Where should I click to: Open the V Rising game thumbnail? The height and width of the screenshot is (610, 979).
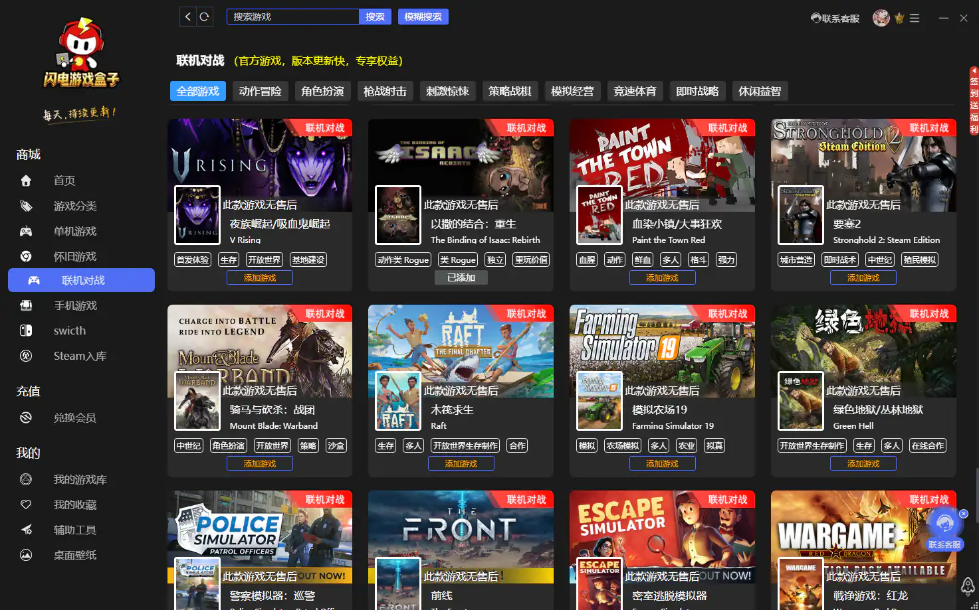tap(197, 215)
